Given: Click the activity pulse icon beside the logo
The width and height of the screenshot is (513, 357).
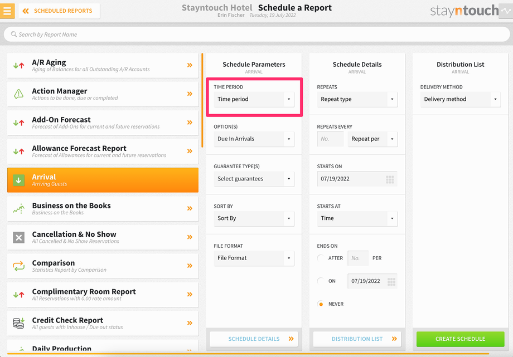Looking at the screenshot, I should (x=506, y=11).
